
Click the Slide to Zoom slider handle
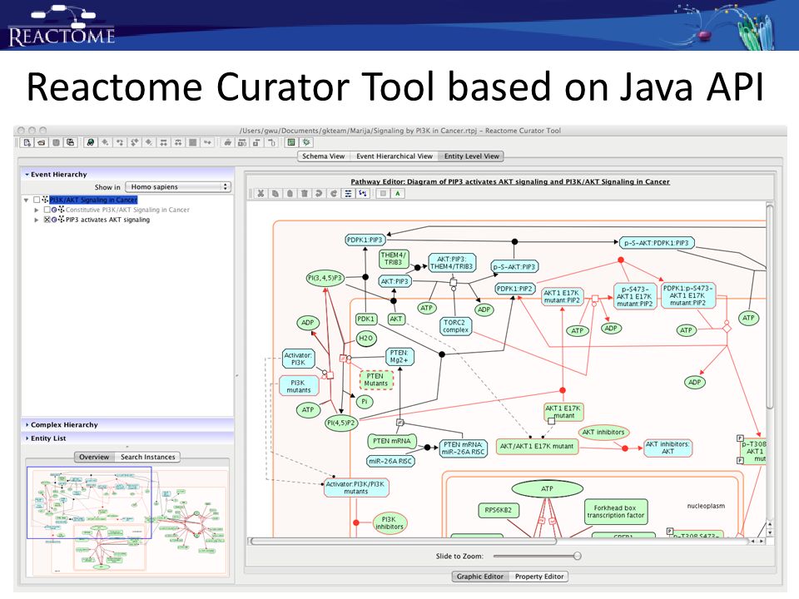coord(577,556)
